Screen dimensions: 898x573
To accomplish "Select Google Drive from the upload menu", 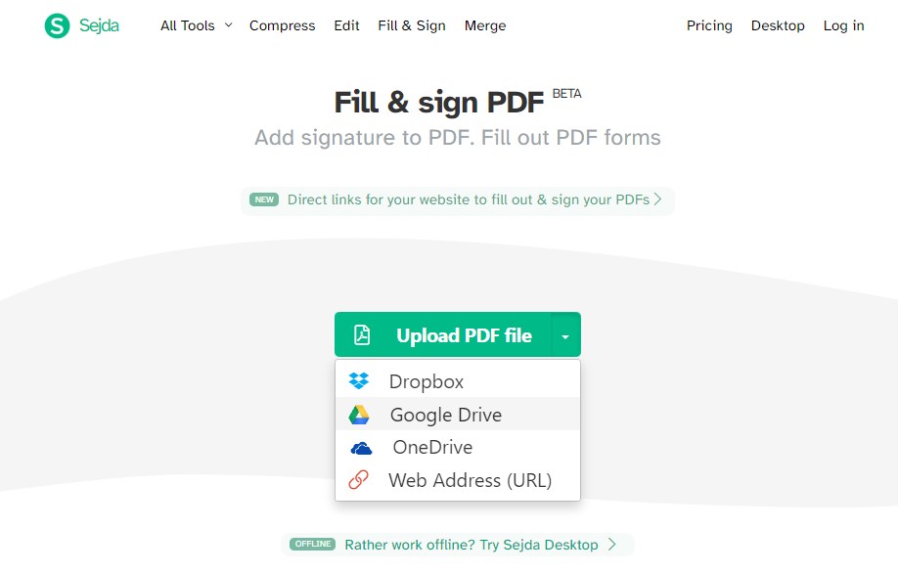I will click(445, 414).
